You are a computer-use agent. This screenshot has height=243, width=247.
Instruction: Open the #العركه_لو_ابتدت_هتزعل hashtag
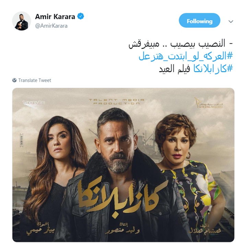point(186,56)
